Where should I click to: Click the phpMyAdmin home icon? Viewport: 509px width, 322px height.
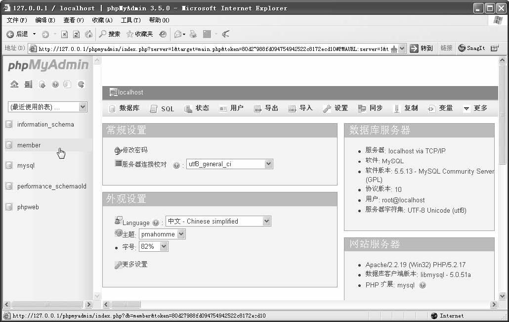14,85
